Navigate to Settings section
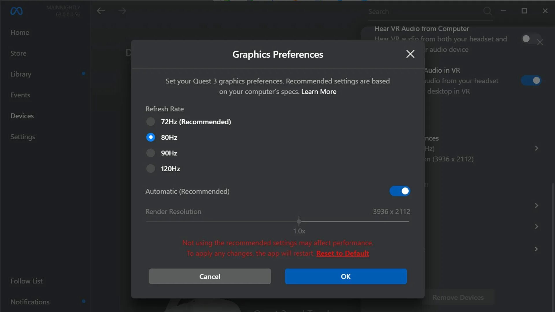 point(23,136)
